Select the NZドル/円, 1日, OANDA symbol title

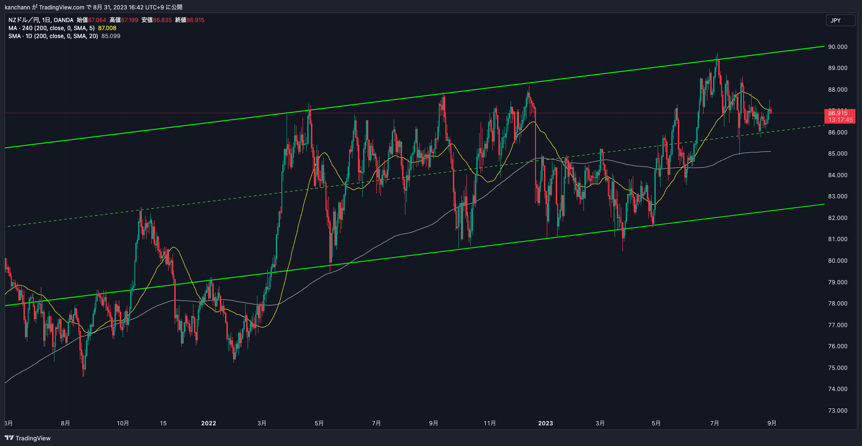pos(41,20)
